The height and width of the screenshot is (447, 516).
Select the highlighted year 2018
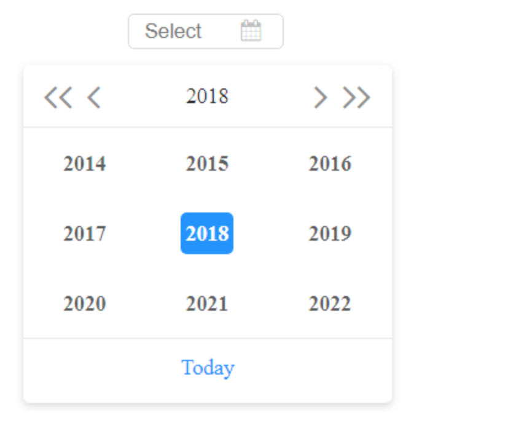coord(207,233)
